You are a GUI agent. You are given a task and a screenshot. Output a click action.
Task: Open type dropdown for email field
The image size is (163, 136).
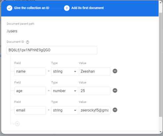click(65, 110)
